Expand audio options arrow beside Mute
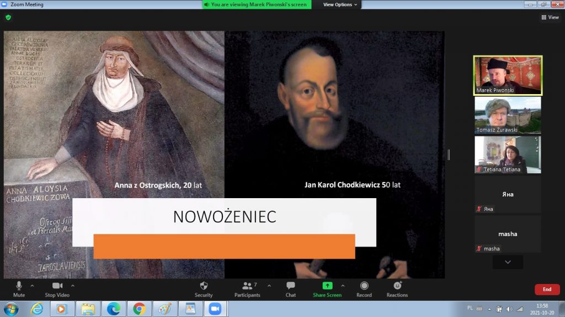The image size is (565, 317). coord(32,286)
